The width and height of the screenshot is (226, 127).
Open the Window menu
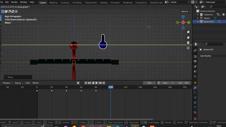[24, 2]
